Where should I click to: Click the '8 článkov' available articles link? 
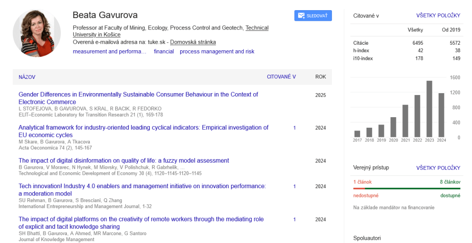point(450,182)
